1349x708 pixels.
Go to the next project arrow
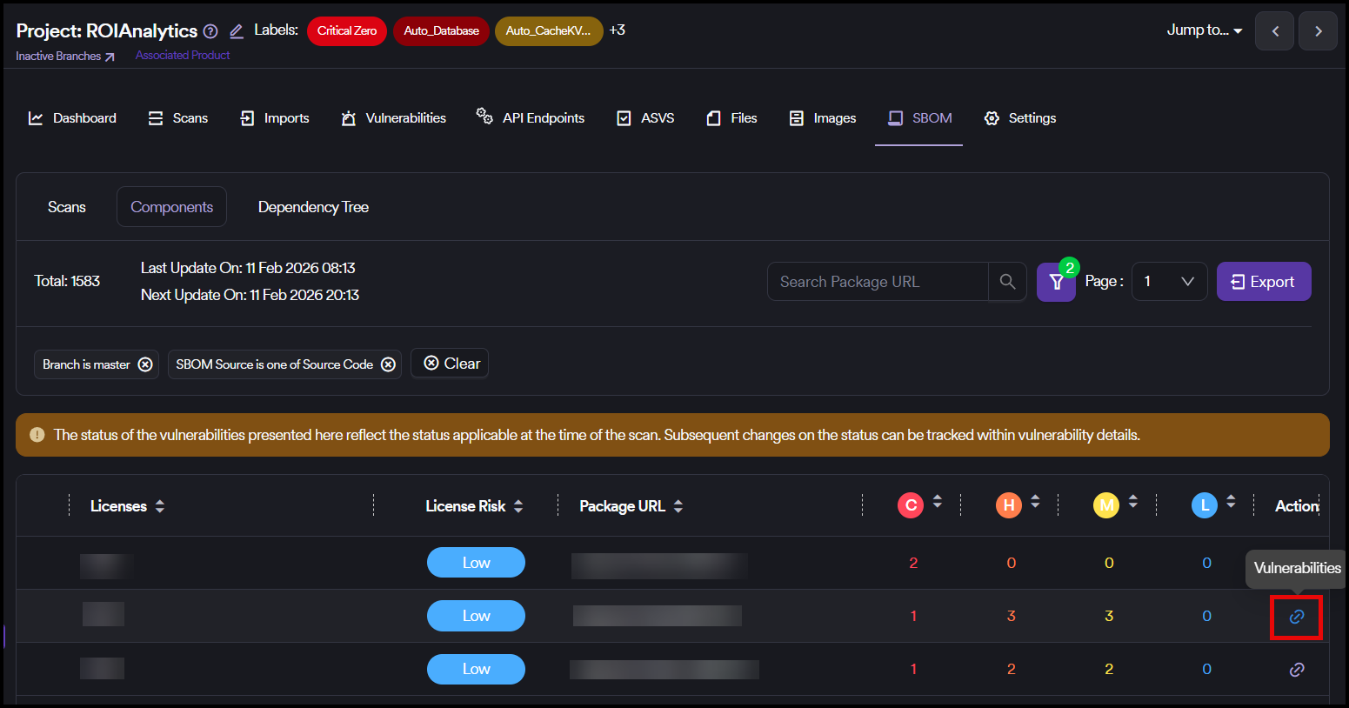pos(1318,31)
